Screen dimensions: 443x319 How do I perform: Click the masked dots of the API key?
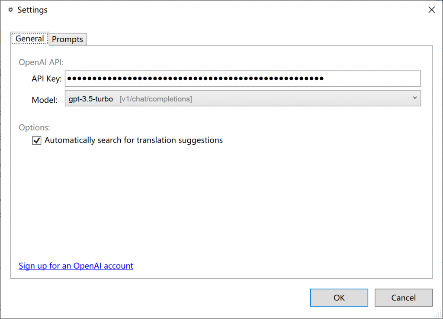(x=196, y=78)
